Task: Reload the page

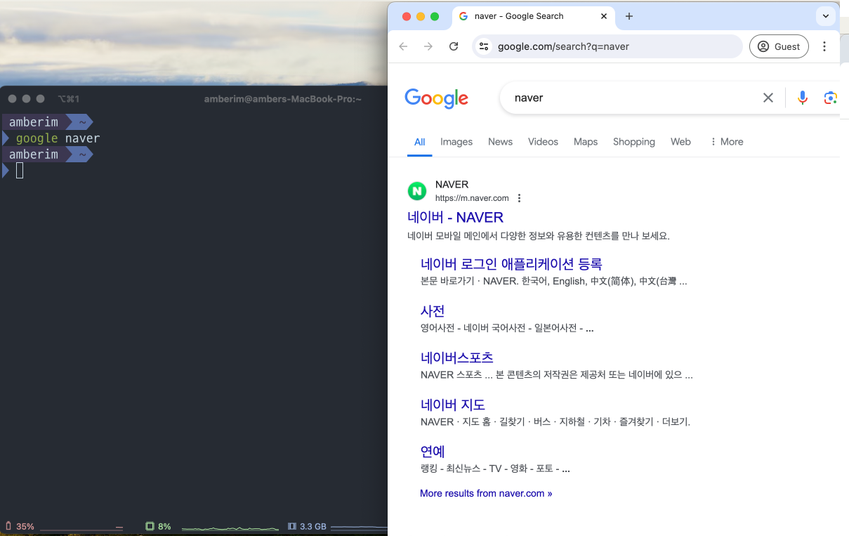Action: [454, 46]
